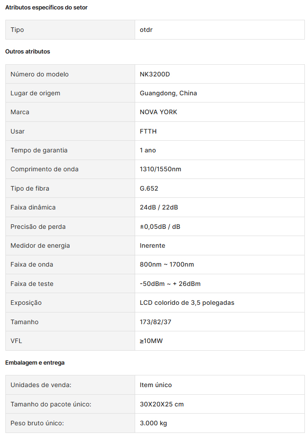Image resolution: width=308 pixels, height=437 pixels.
Task: Select the package size '30X20X25 cm'
Action: click(x=162, y=404)
